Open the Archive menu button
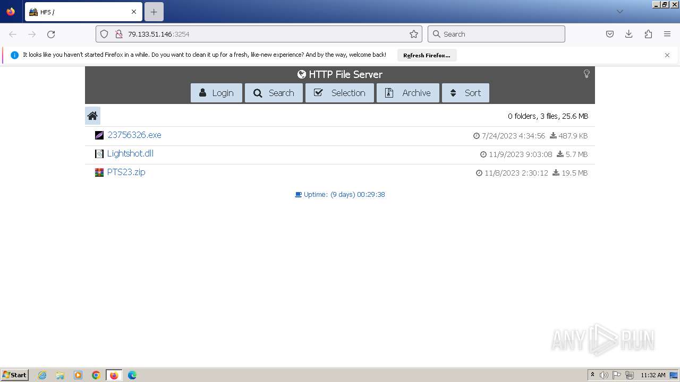 (408, 93)
